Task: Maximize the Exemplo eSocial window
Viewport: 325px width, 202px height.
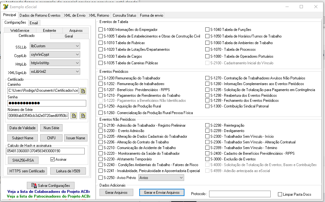Action: click(x=301, y=7)
